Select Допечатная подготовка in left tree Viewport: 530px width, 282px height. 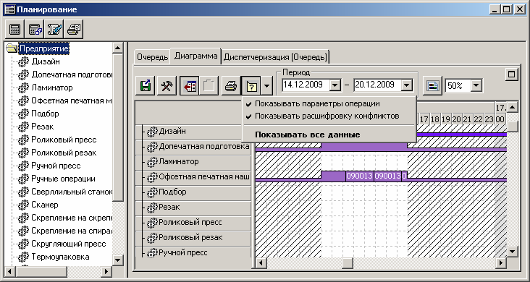coord(72,74)
